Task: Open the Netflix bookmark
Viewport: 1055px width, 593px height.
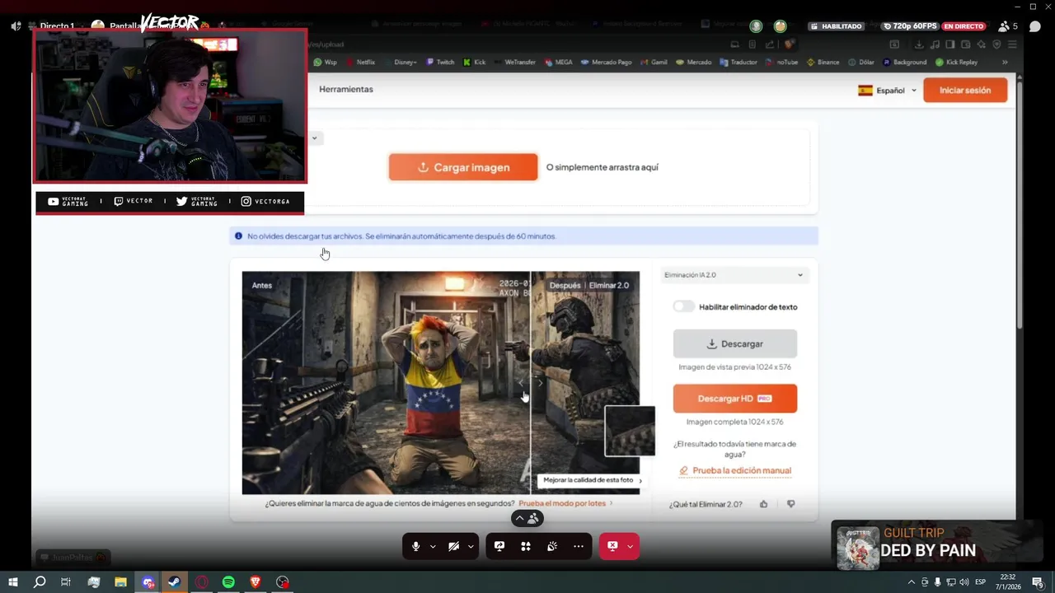Action: tap(360, 62)
